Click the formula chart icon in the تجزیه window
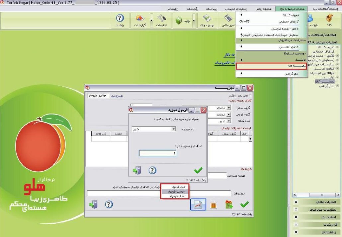This screenshot has height=237, width=342. 198,205
